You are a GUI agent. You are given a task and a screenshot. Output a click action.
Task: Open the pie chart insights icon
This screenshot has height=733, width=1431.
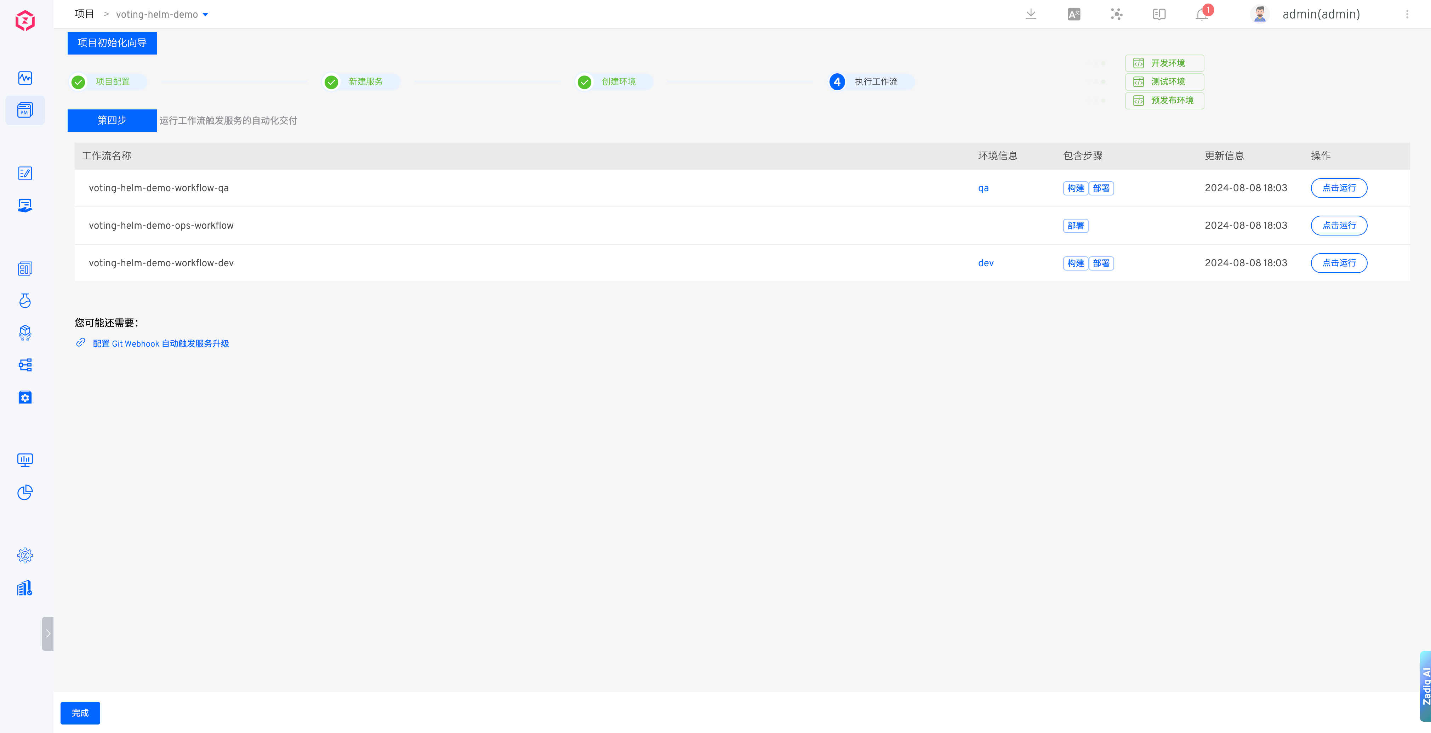pos(25,492)
